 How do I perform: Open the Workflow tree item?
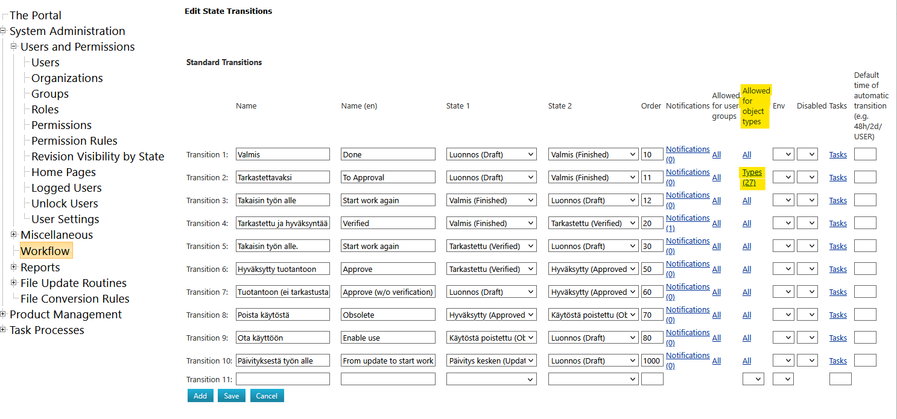coord(45,251)
